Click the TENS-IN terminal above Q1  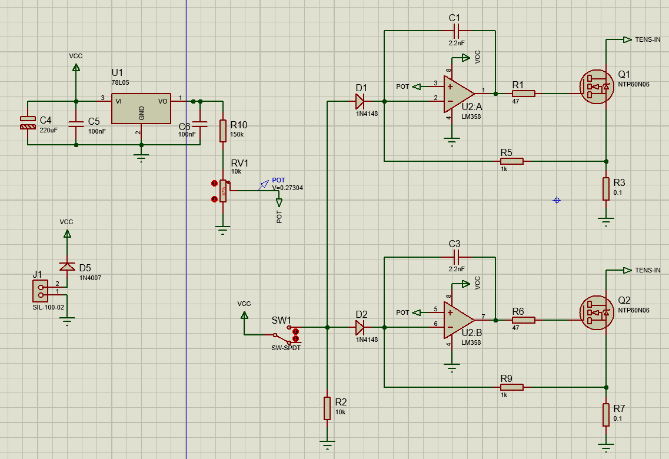click(627, 39)
